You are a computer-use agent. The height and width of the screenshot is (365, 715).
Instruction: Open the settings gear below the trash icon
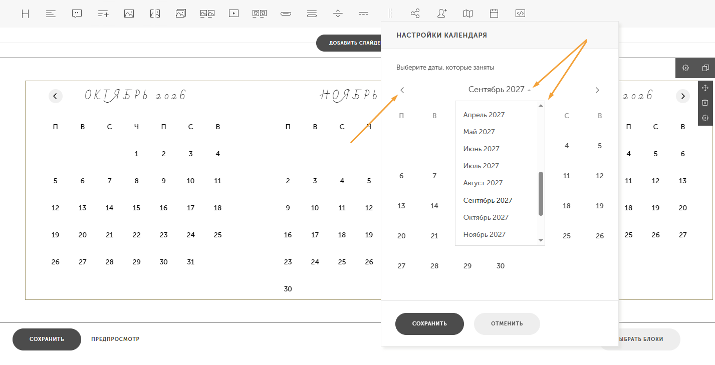(705, 118)
